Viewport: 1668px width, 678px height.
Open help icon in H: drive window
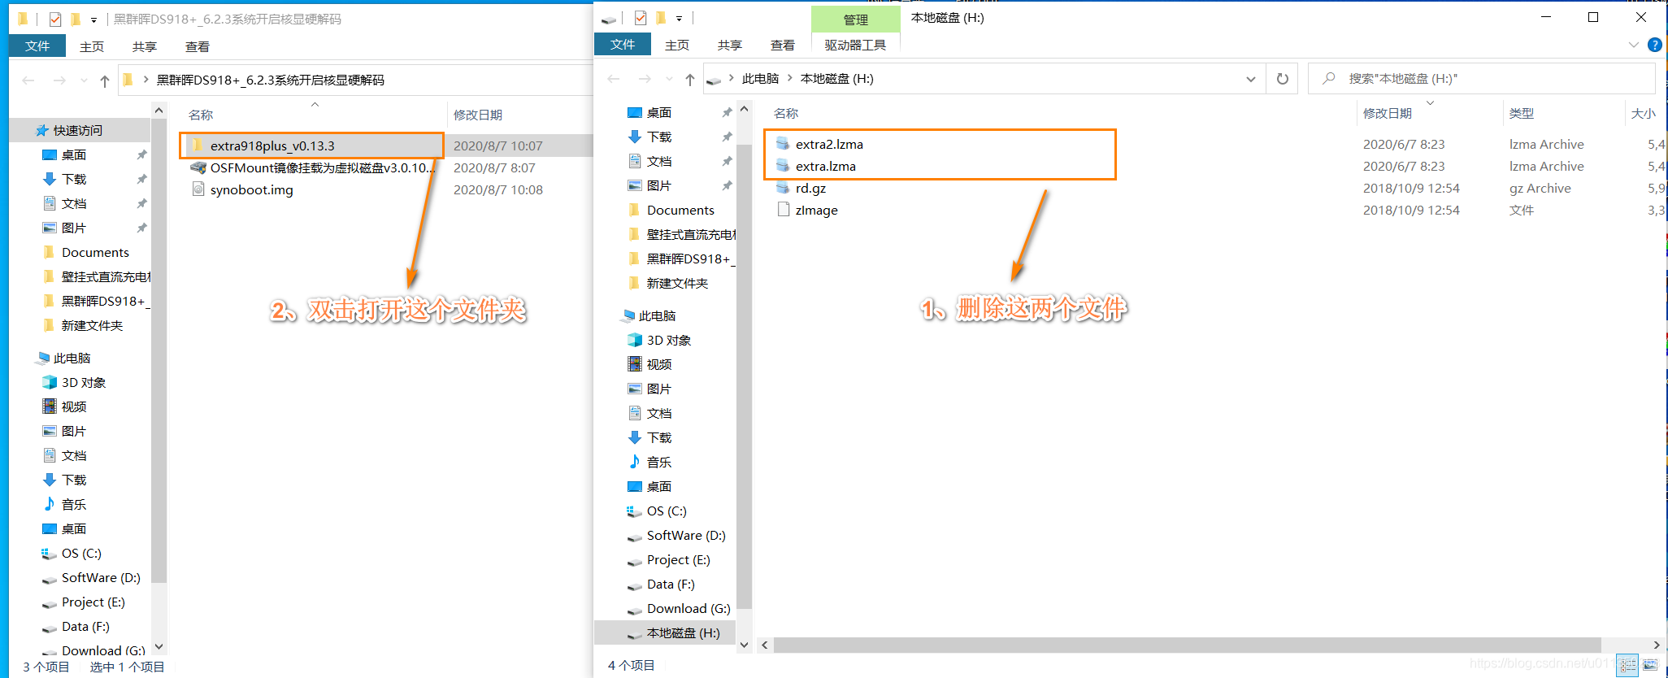[1654, 45]
